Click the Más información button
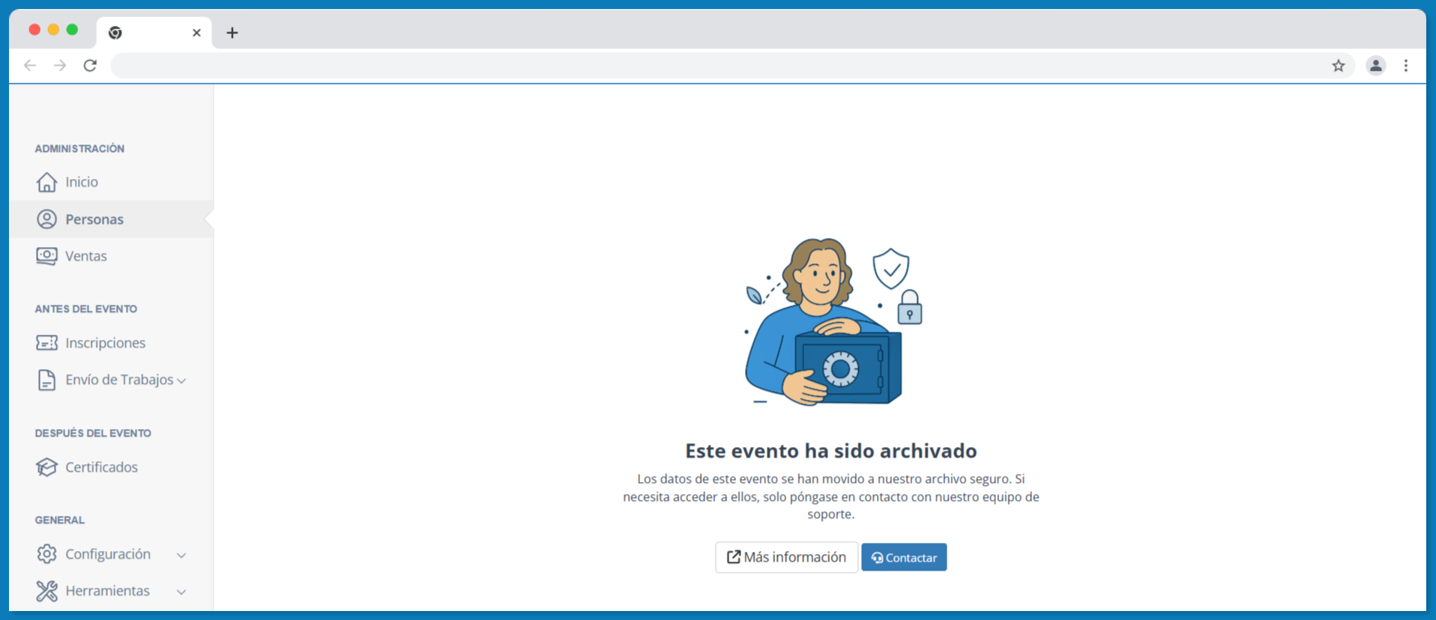This screenshot has height=620, width=1436. tap(786, 557)
